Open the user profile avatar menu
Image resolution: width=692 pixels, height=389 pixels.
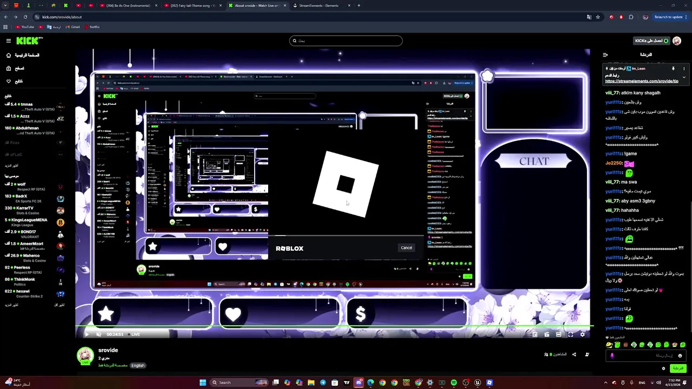(677, 41)
